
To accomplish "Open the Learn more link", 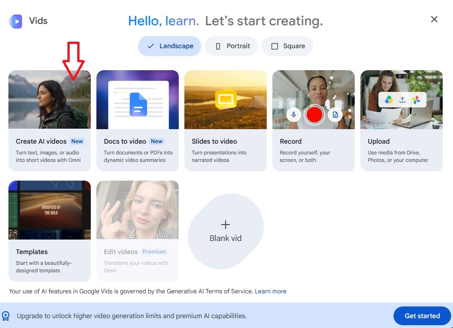I will pyautogui.click(x=270, y=292).
